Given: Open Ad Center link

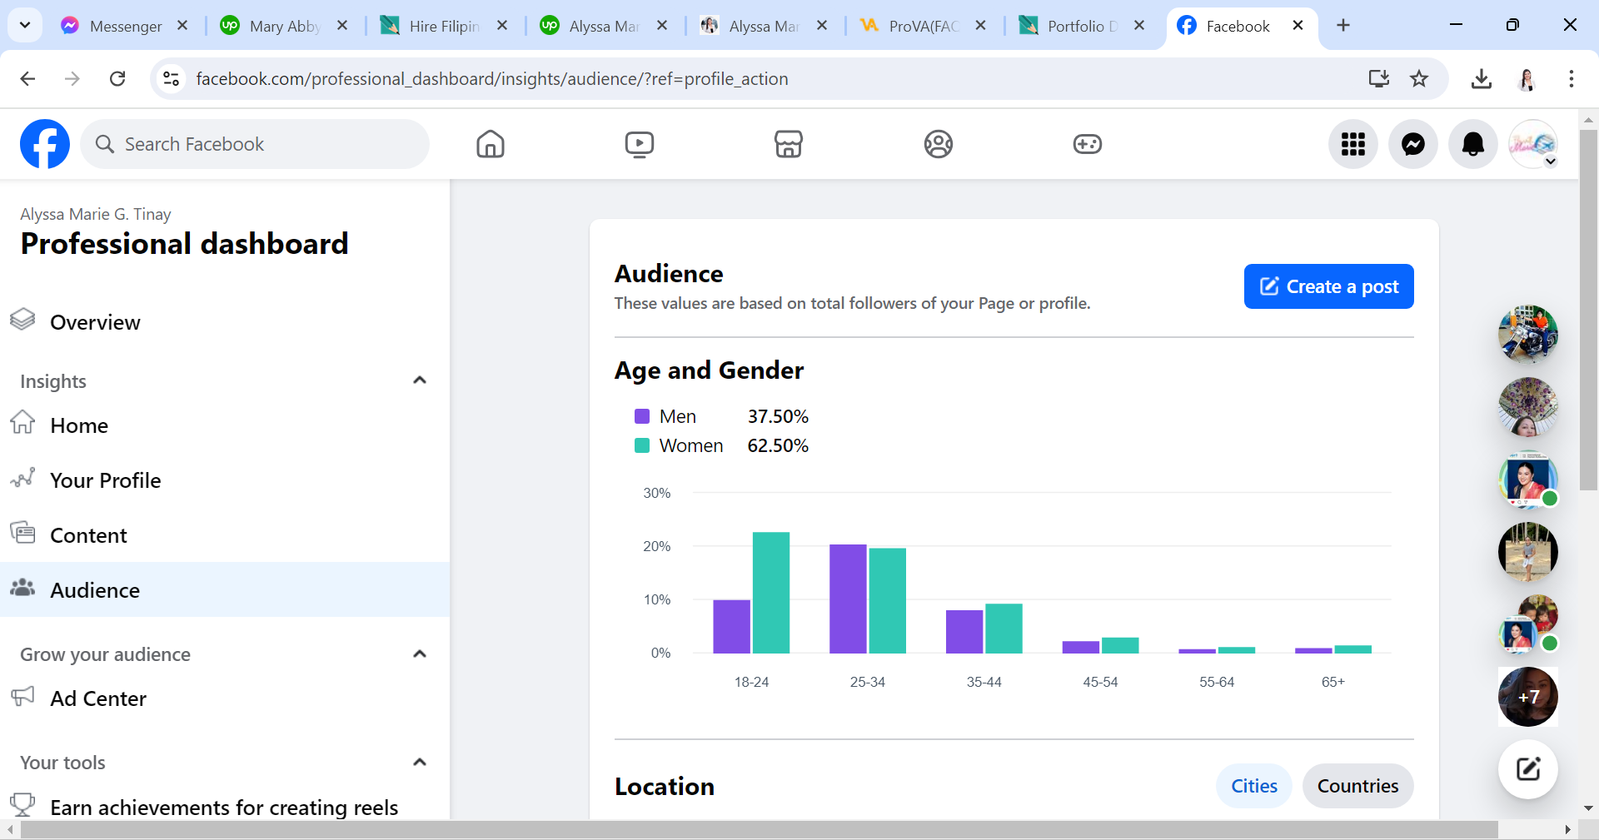Looking at the screenshot, I should click(98, 698).
